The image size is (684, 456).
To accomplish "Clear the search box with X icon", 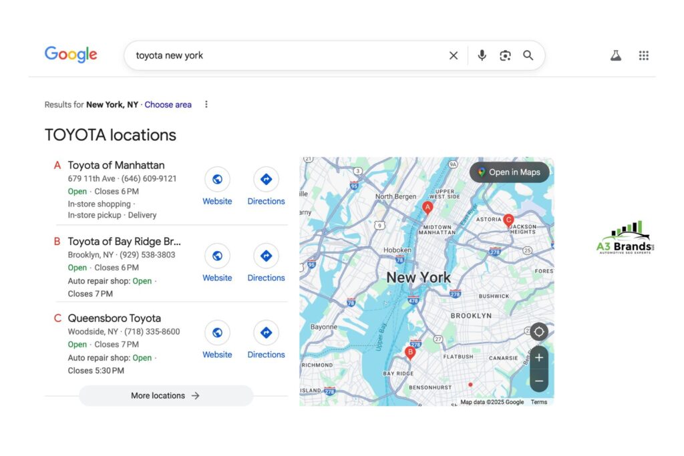I will click(454, 55).
